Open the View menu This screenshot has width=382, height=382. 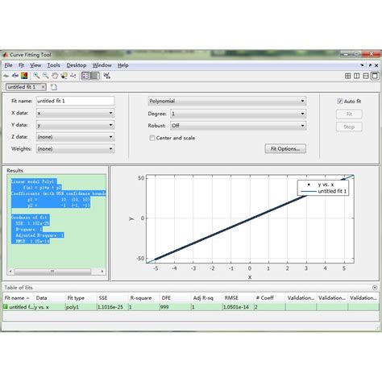(x=35, y=65)
